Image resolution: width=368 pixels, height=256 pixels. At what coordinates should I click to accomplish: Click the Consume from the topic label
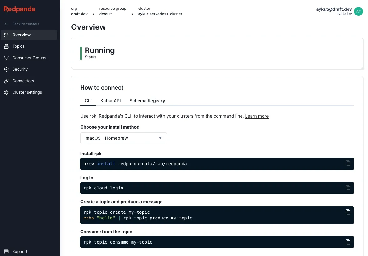point(106,232)
